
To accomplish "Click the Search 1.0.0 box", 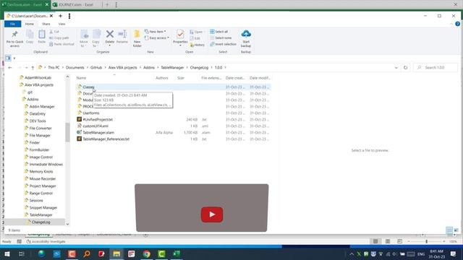I will (x=436, y=67).
